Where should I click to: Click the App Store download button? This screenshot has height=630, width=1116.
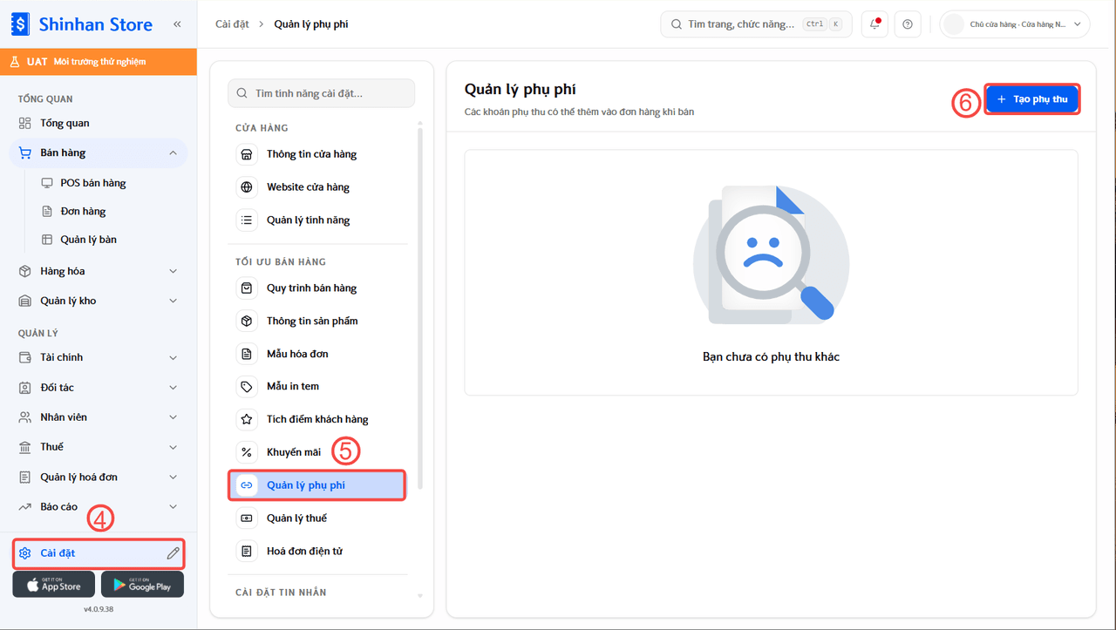coord(53,584)
